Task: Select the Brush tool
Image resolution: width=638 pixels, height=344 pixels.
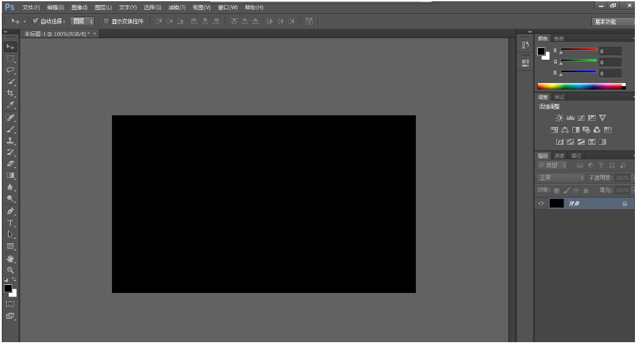Action: coord(10,129)
